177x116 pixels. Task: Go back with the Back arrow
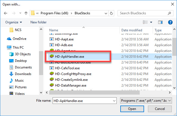pyautogui.click(x=6, y=13)
